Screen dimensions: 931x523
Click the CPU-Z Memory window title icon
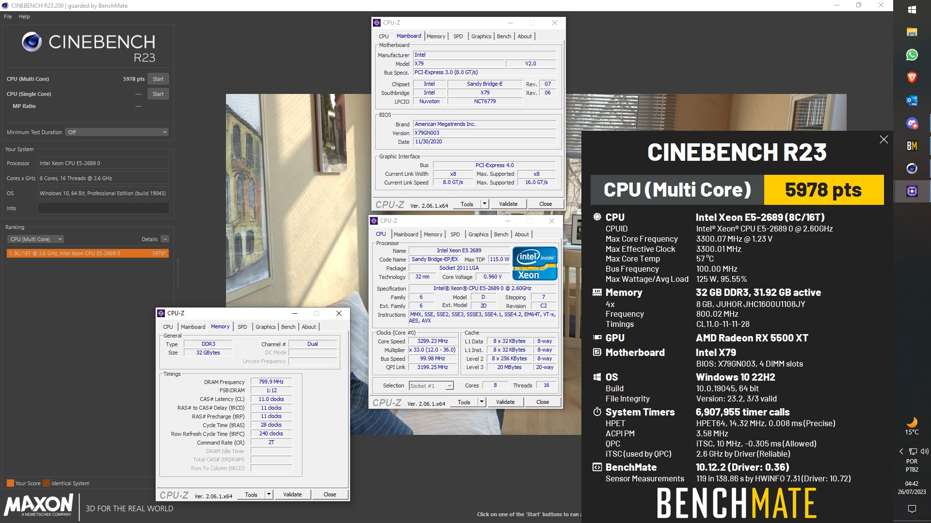click(161, 313)
